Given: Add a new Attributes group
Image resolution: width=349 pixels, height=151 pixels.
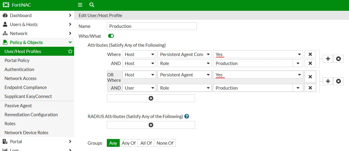Looking at the screenshot, I should tap(151, 98).
